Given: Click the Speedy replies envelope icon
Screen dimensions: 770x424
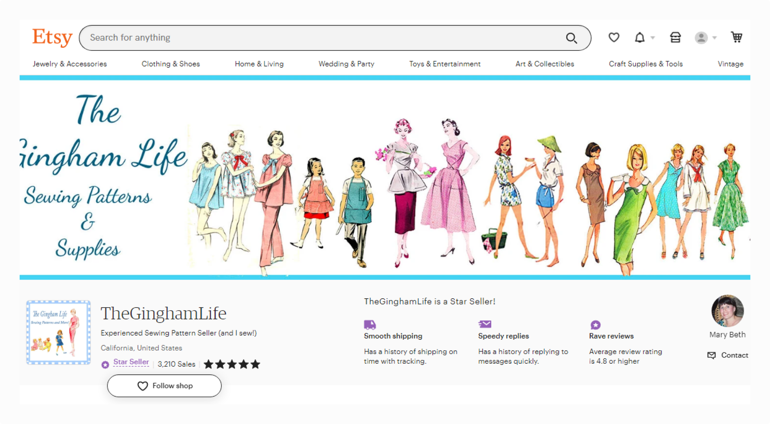Looking at the screenshot, I should pos(485,324).
